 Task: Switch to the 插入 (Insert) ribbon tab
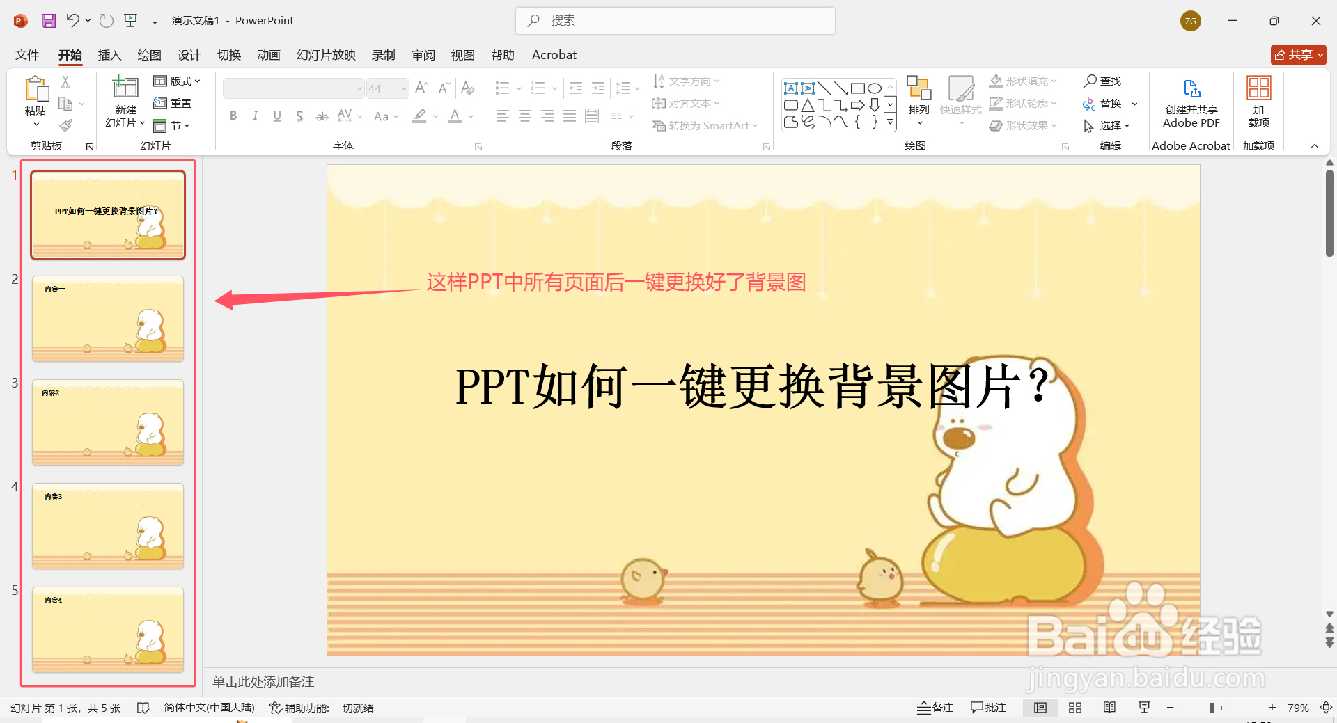coord(109,55)
